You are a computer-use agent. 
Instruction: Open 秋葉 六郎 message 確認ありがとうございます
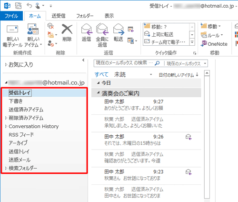coord(146,158)
